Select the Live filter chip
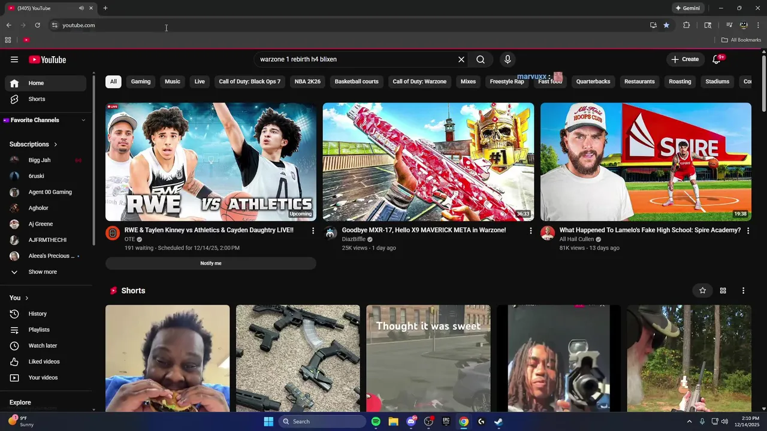This screenshot has height=431, width=767. click(x=200, y=81)
